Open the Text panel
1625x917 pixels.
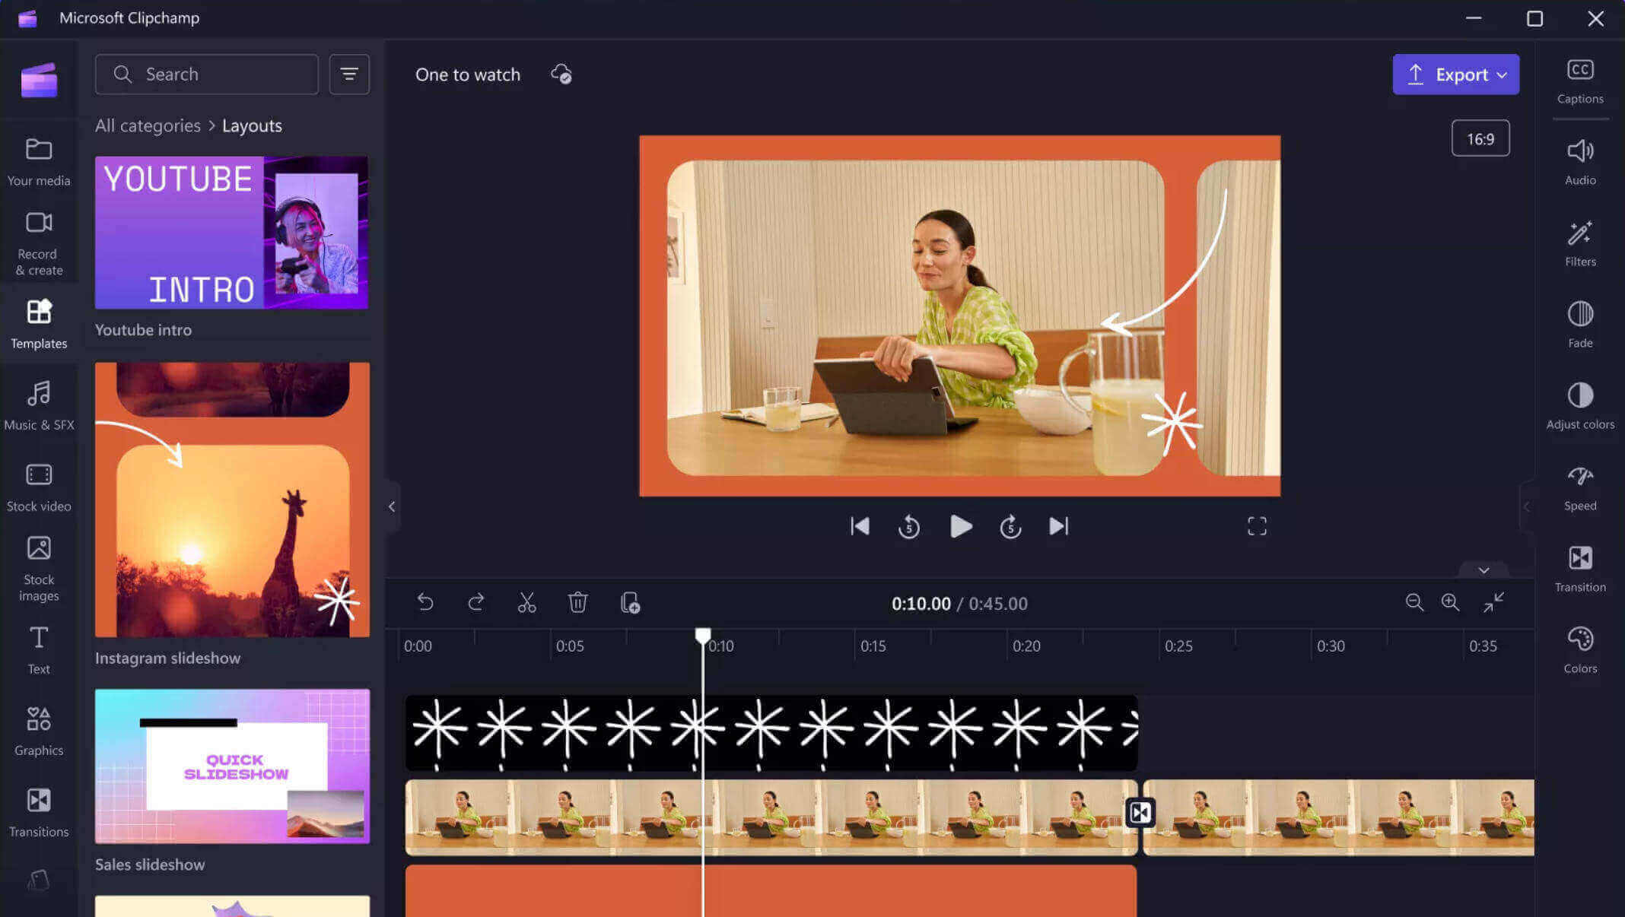click(38, 648)
